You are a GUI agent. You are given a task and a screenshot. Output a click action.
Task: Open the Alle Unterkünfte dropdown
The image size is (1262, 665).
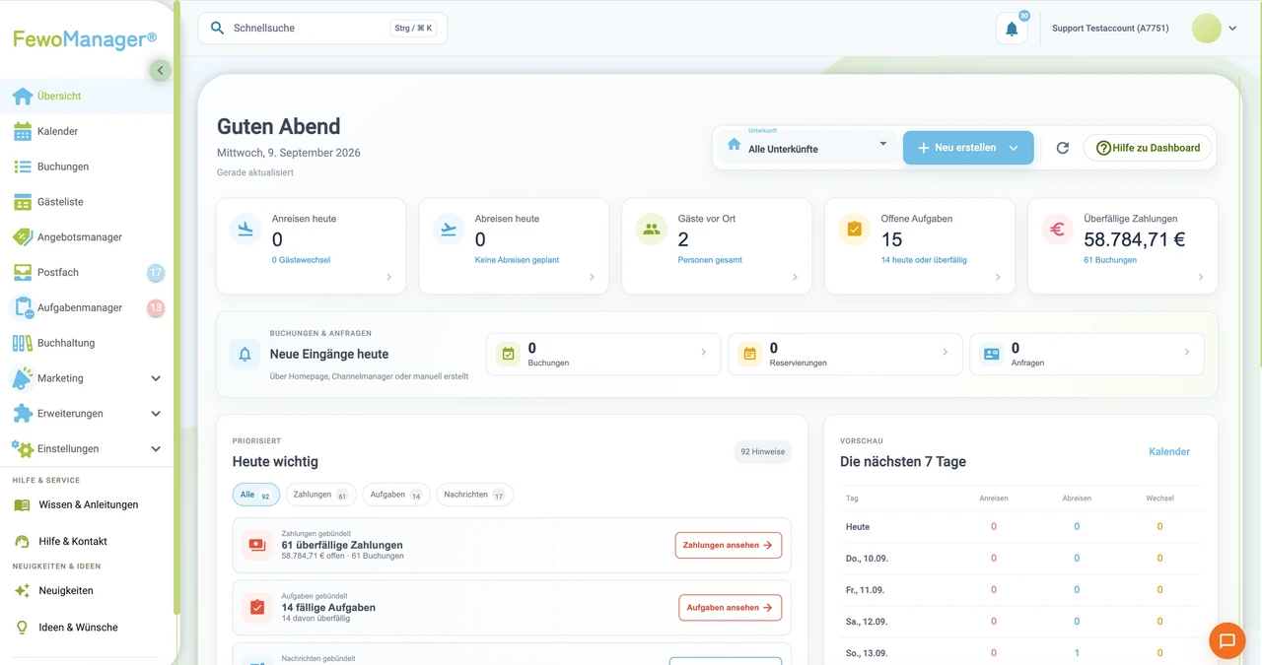[x=806, y=147]
